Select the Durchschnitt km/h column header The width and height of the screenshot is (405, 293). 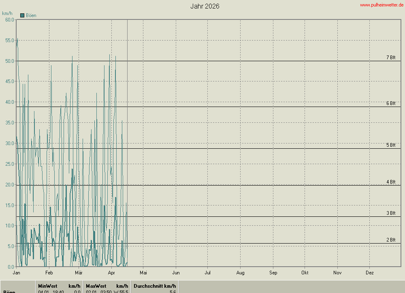point(155,286)
